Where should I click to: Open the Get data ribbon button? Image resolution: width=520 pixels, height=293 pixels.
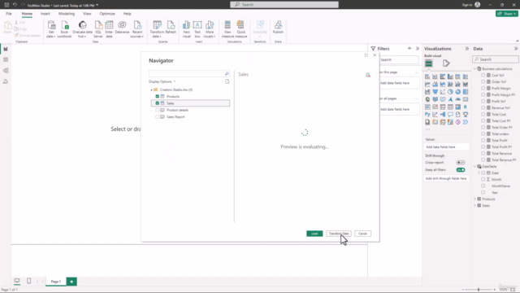[51, 29]
